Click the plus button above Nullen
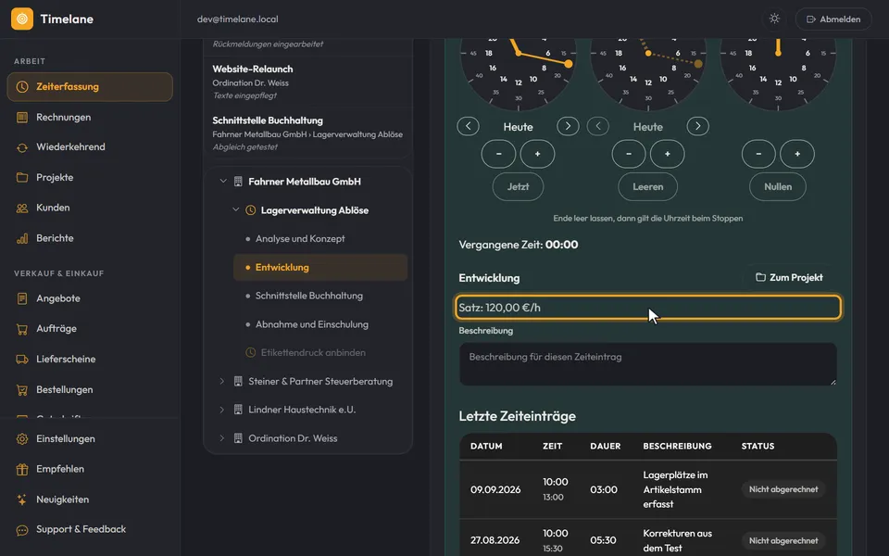Viewport: 889px width, 556px height. click(797, 154)
